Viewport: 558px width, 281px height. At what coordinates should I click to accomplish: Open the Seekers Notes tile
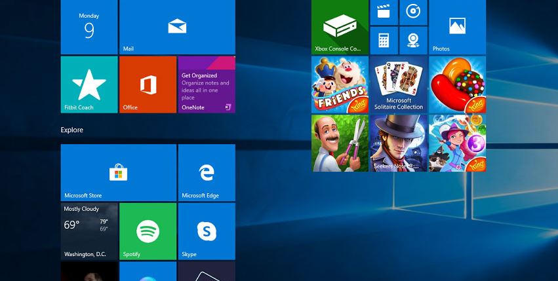[x=399, y=143]
